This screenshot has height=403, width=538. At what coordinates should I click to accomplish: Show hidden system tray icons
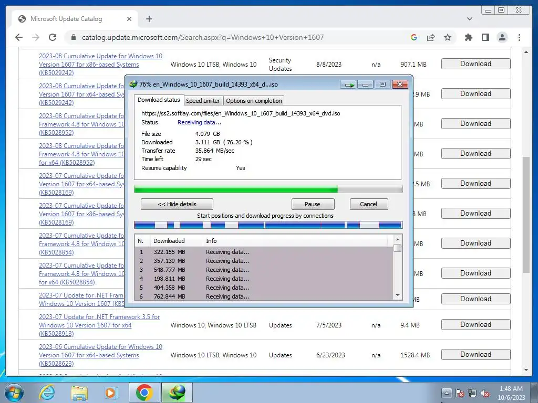(447, 393)
